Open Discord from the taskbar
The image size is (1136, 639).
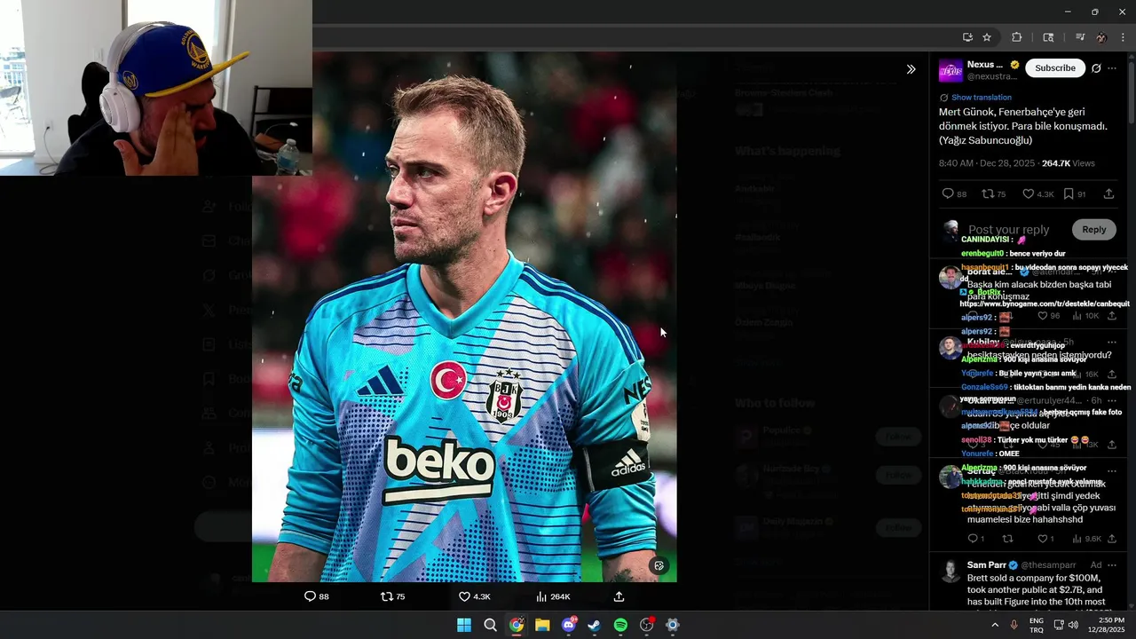coord(569,625)
